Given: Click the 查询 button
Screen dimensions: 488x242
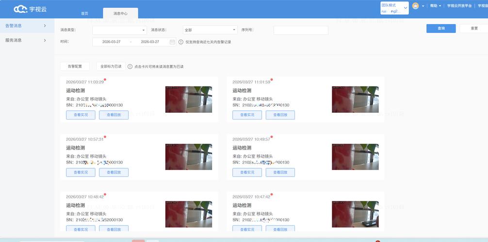Looking at the screenshot, I should click(441, 28).
